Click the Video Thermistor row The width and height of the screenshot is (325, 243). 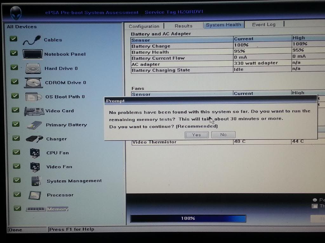point(228,142)
